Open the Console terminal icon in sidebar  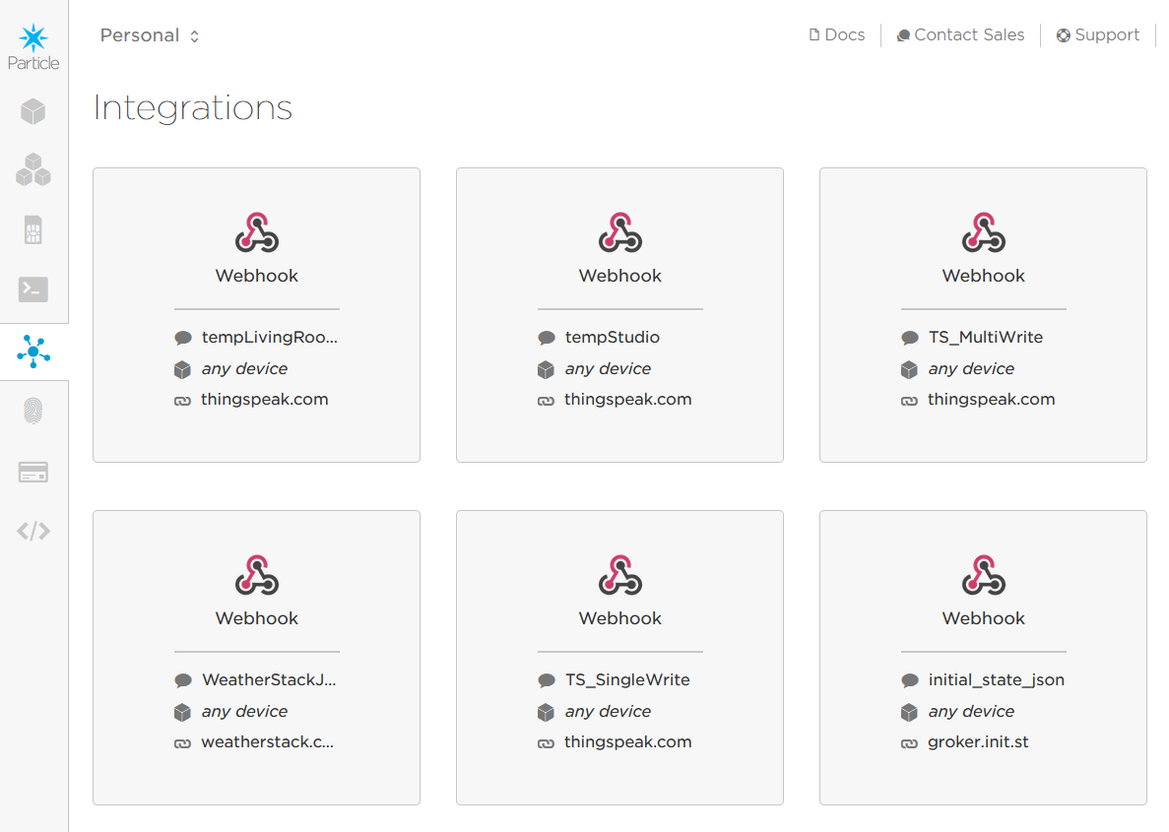point(32,289)
